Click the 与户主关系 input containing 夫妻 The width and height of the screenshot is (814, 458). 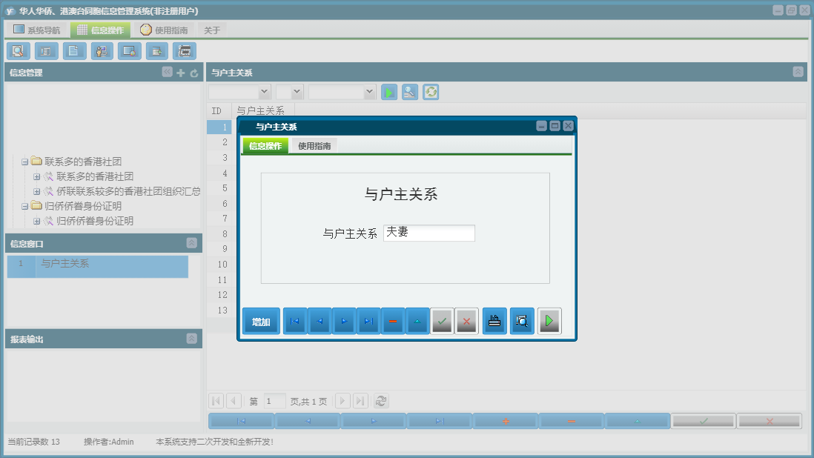[x=429, y=233]
